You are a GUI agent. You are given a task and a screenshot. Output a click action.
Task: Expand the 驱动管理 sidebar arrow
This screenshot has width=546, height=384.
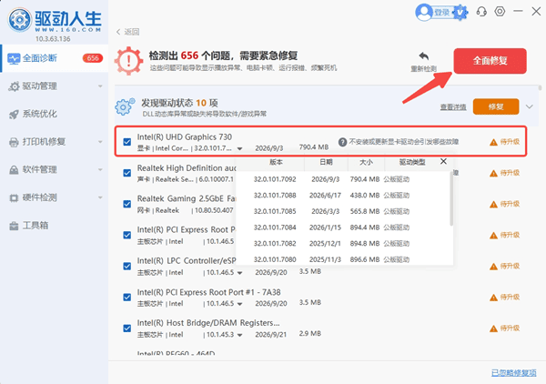point(100,86)
